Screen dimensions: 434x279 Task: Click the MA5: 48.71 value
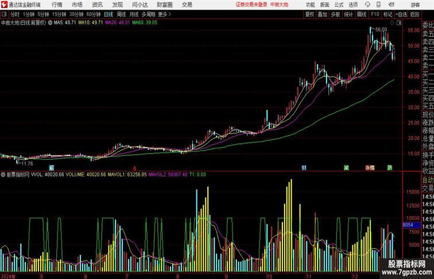(65, 23)
